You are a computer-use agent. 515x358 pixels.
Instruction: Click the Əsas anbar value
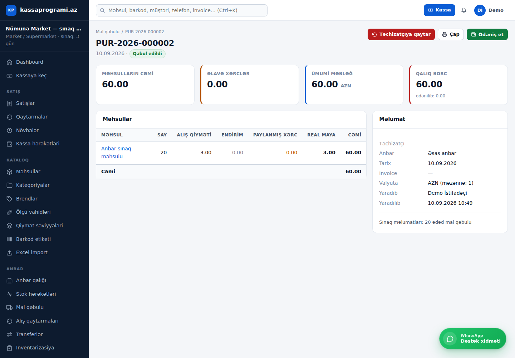[x=442, y=153]
